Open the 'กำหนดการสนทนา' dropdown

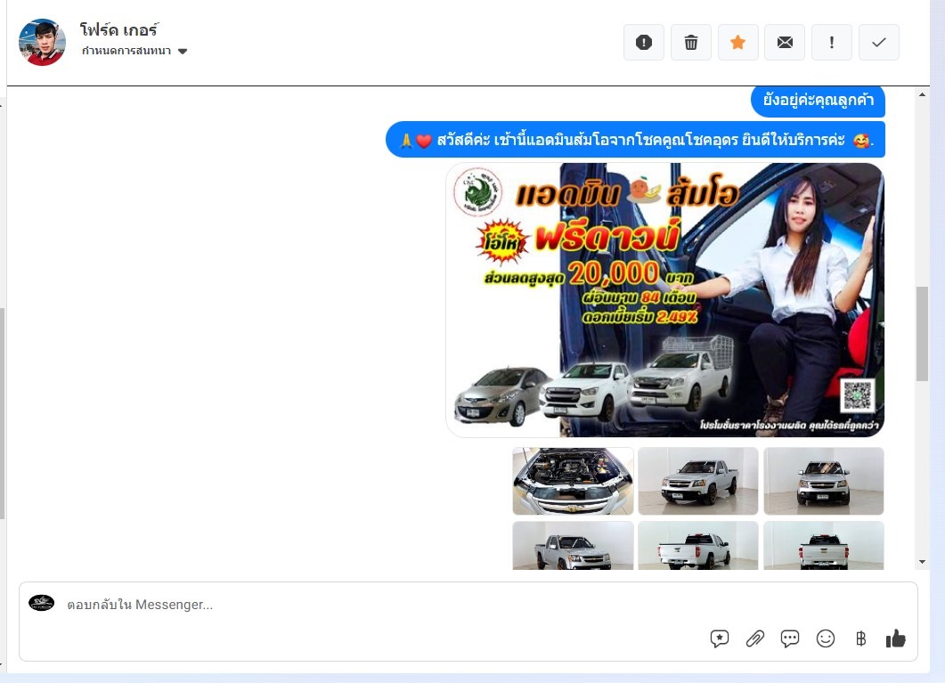(x=134, y=51)
